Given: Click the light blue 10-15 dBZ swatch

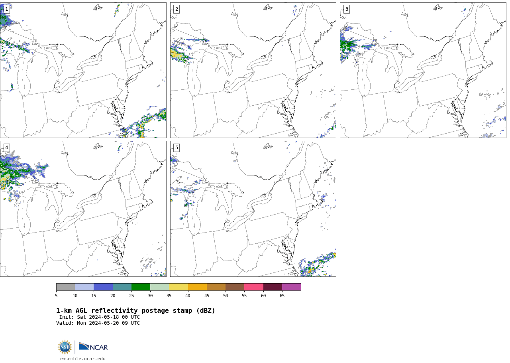Looking at the screenshot, I should pos(84,287).
